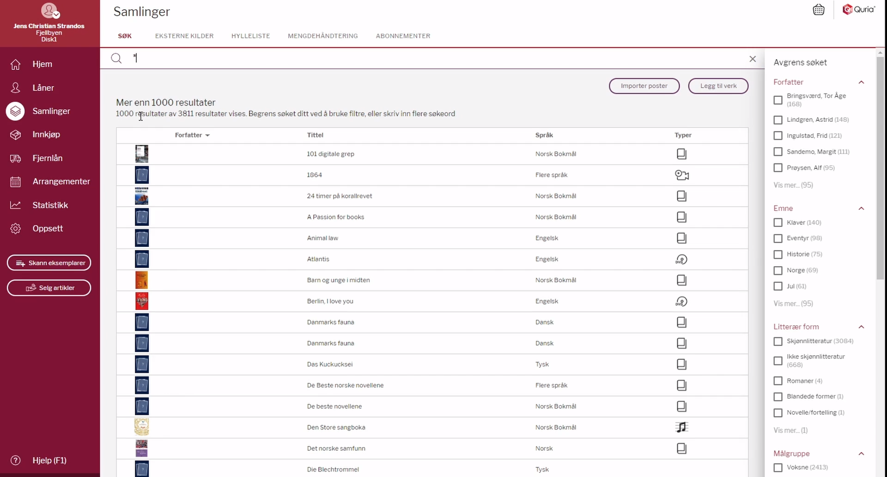887x477 pixels.
Task: Click the basket icon in top bar
Action: coord(818,10)
